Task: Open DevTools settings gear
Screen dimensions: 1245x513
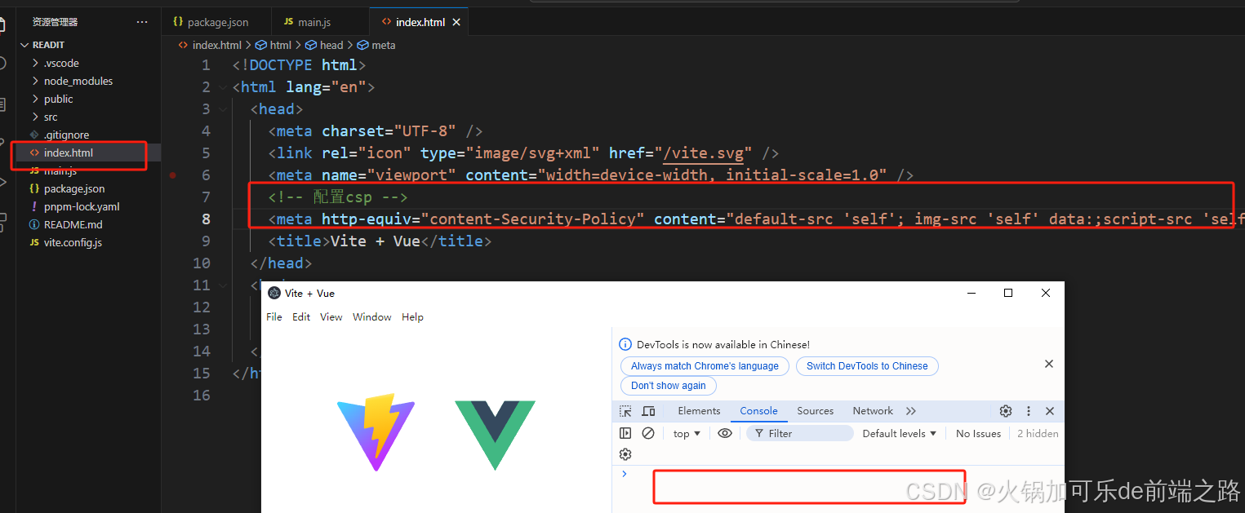Action: [x=1004, y=411]
